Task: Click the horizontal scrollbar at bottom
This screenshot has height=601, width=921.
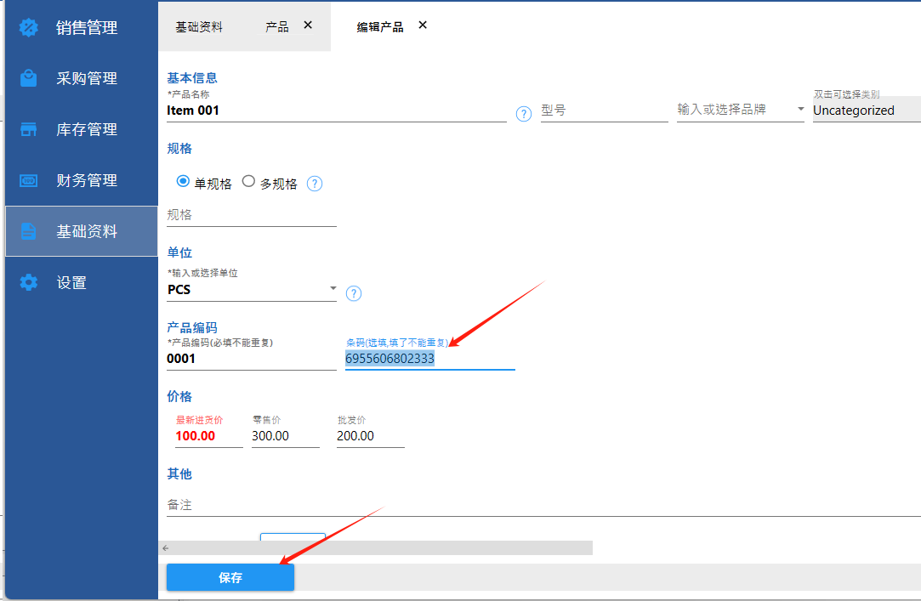Action: pyautogui.click(x=375, y=548)
